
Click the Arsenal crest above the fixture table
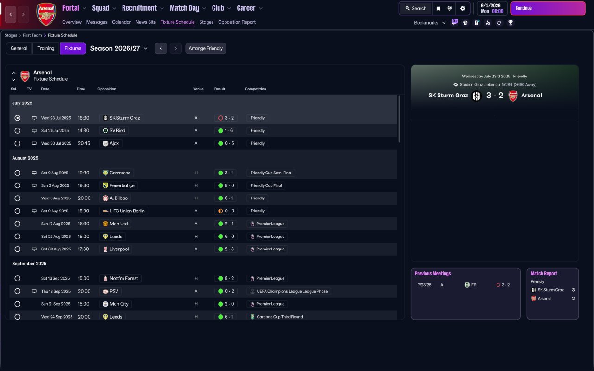pyautogui.click(x=25, y=76)
